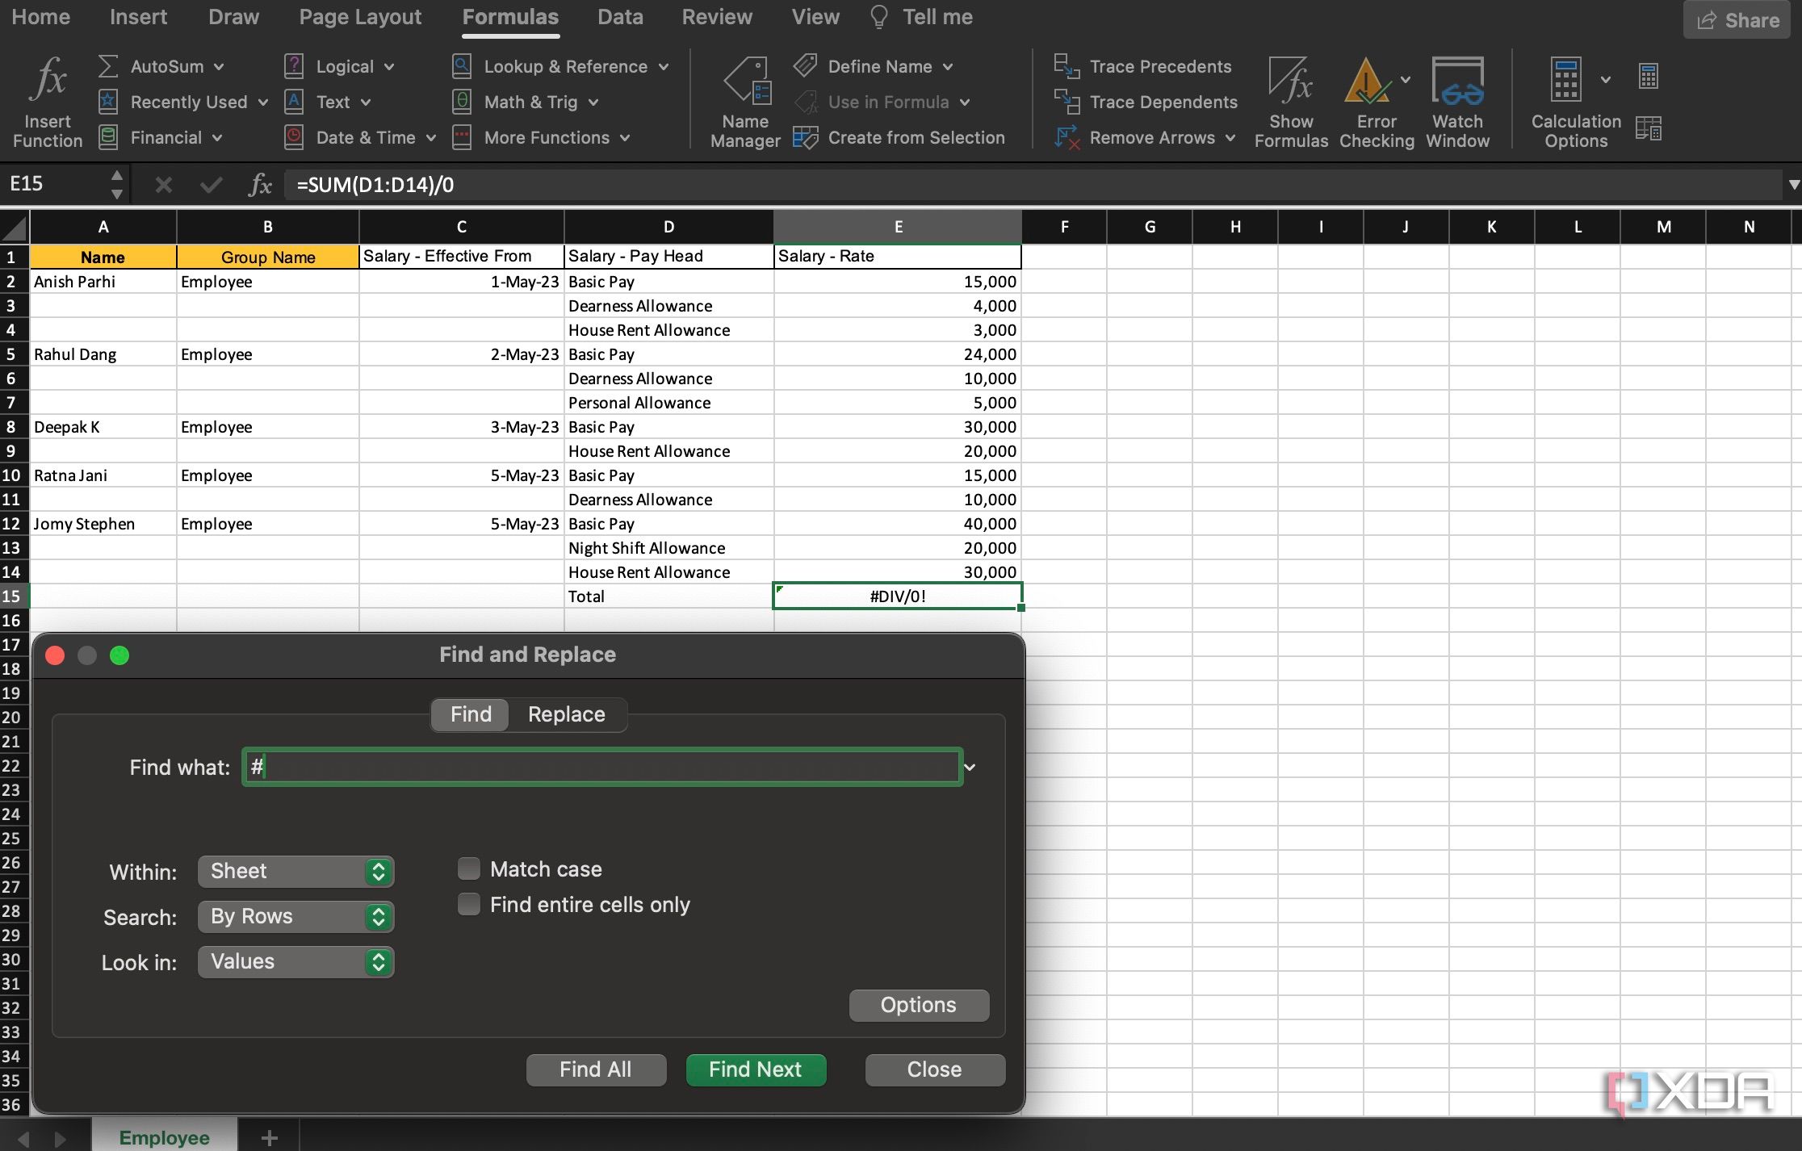This screenshot has height=1151, width=1802.
Task: Open the Within: Sheet dropdown
Action: (x=295, y=871)
